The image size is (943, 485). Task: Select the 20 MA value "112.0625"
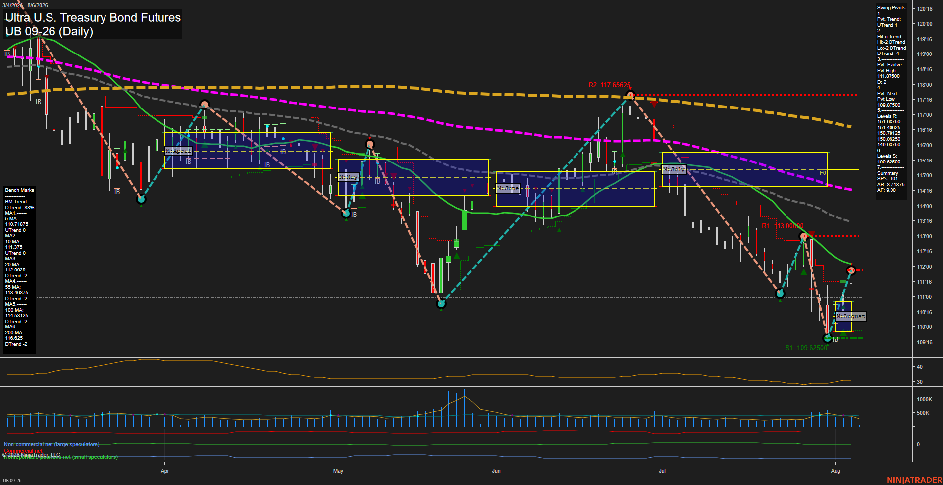(x=15, y=270)
